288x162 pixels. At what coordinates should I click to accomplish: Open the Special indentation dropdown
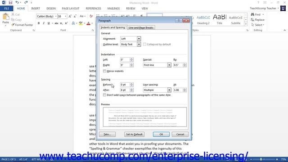(x=169, y=65)
